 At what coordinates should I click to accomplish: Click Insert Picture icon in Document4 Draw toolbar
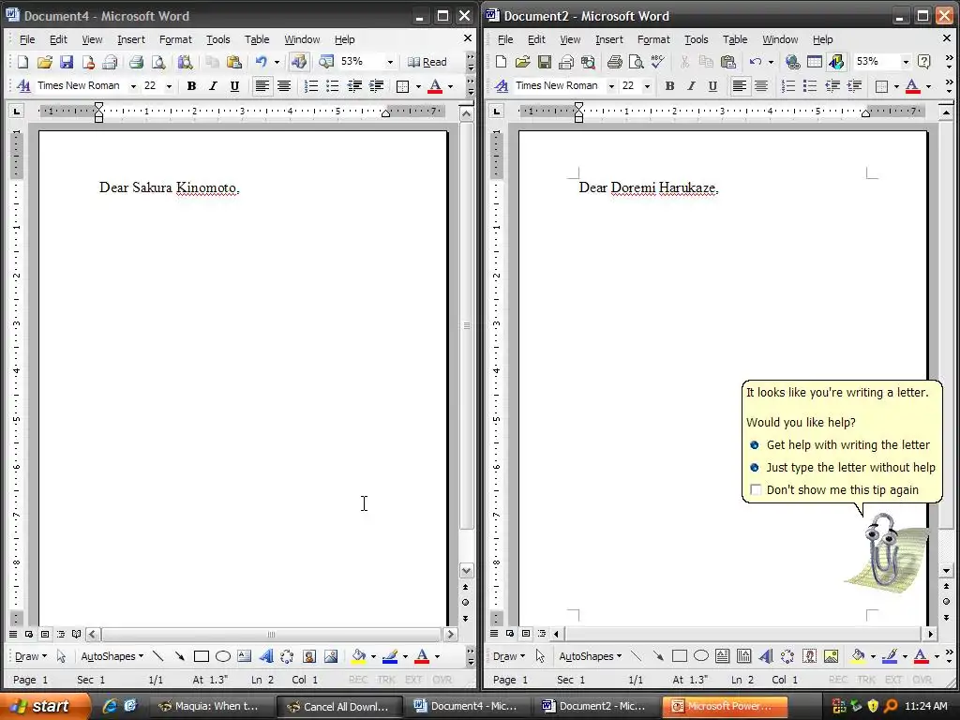[x=331, y=656]
